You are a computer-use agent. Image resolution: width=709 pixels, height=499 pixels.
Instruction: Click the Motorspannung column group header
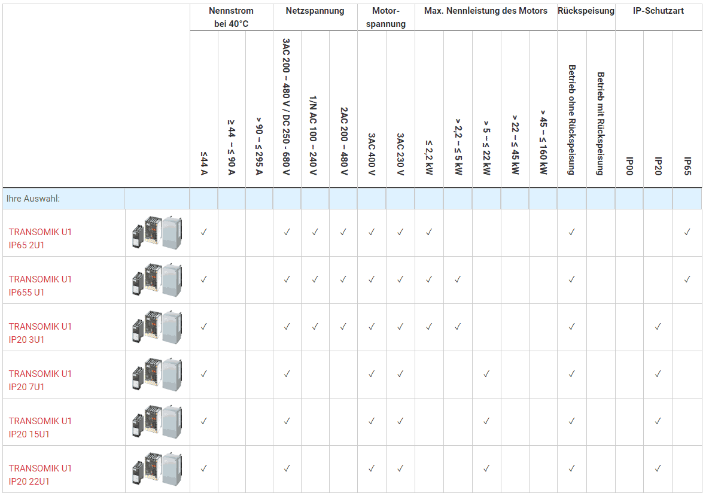coord(386,17)
